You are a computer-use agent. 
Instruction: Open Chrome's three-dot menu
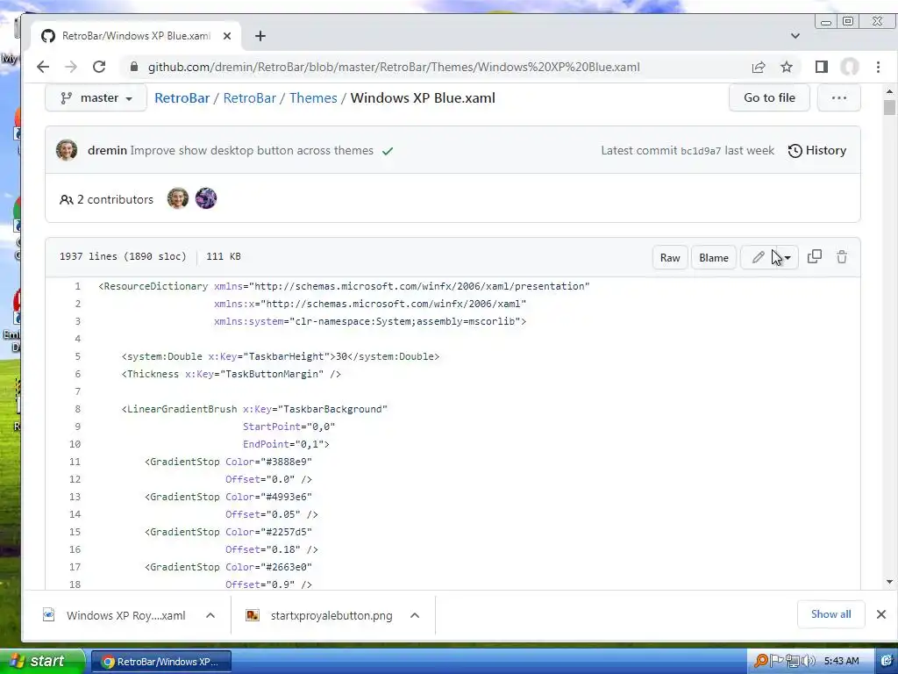point(878,67)
